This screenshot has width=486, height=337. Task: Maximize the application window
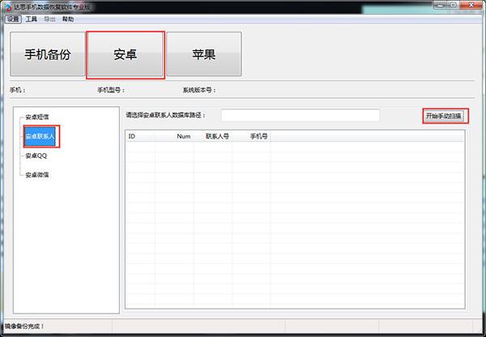[454, 5]
